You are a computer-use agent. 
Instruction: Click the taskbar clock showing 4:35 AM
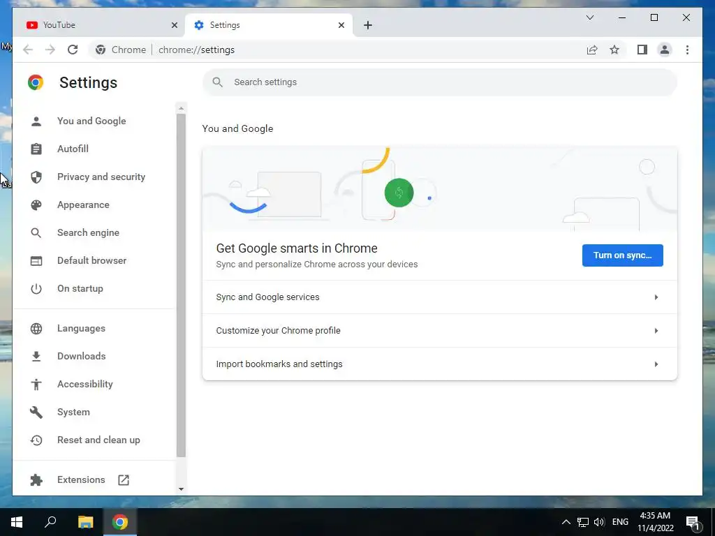[655, 522]
